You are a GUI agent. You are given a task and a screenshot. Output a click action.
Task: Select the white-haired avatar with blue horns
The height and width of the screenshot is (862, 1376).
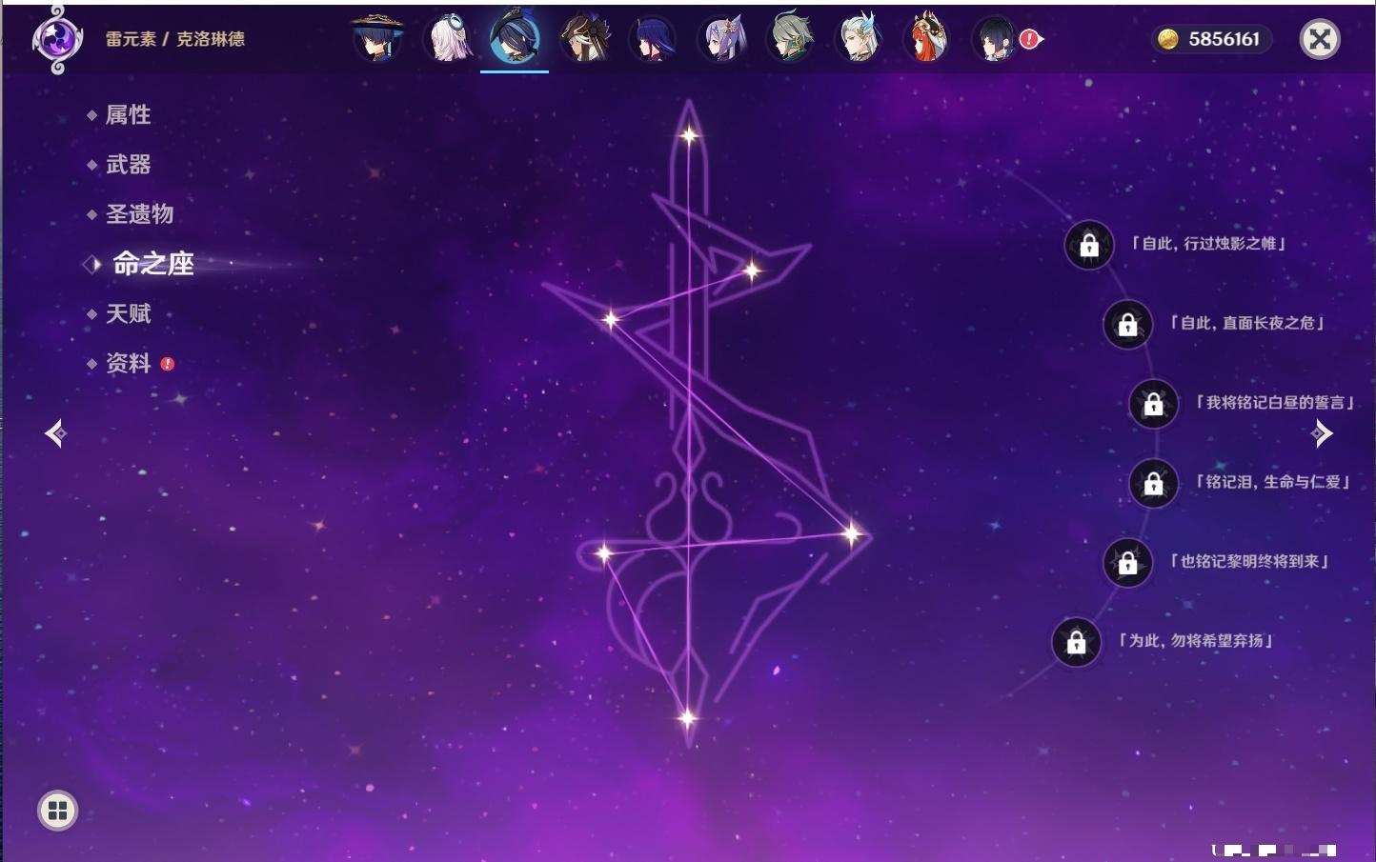coord(859,38)
